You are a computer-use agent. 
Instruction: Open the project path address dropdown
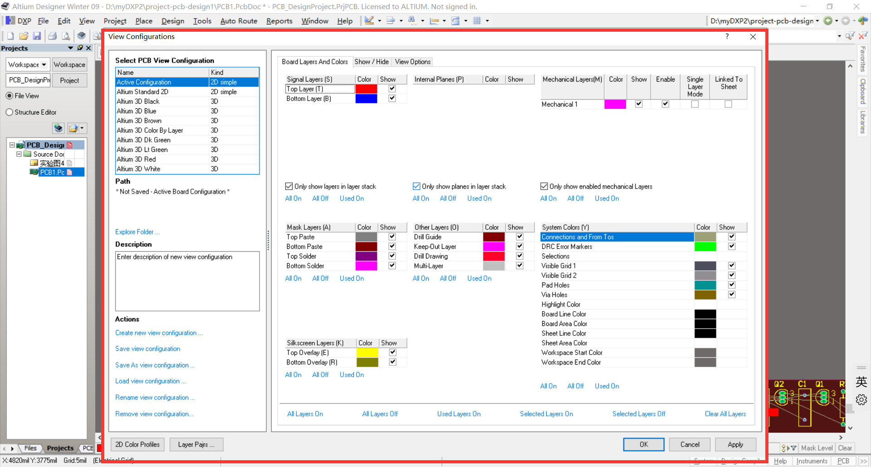pos(817,21)
